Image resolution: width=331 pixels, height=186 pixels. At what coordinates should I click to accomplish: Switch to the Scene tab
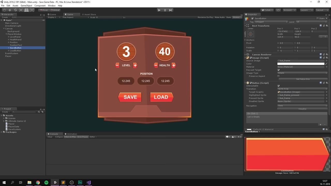(x=52, y=14)
